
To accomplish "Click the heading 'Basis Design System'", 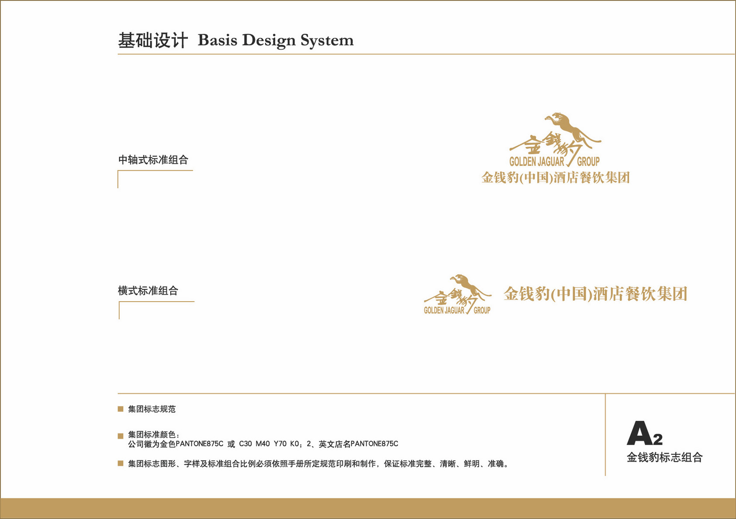I will 276,40.
